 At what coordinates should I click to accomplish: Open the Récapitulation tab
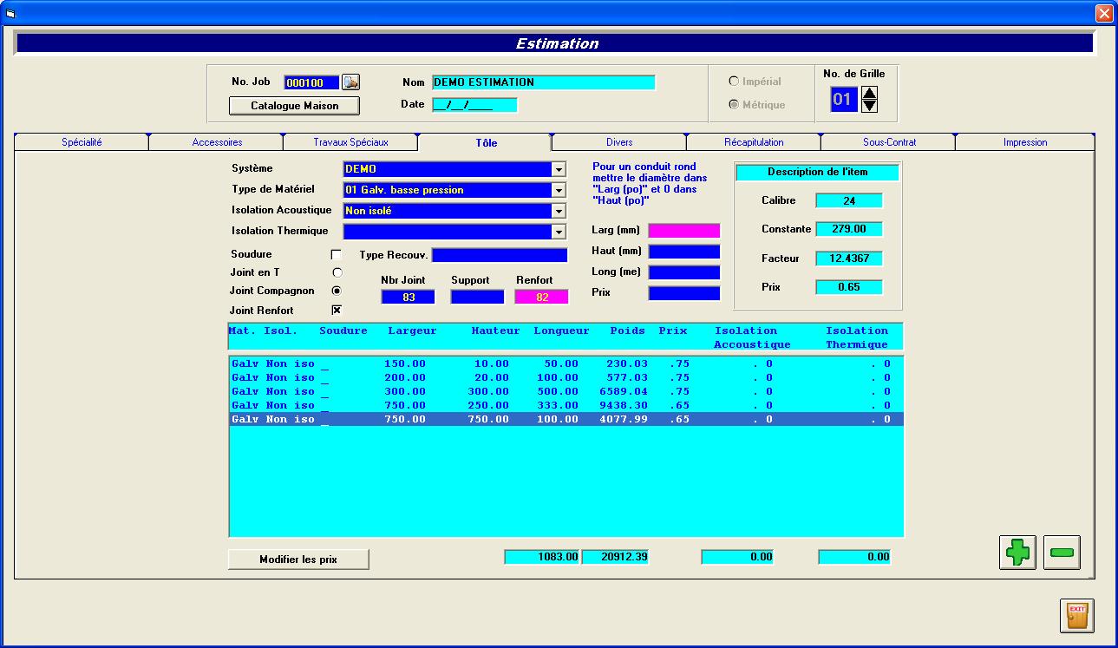point(754,142)
